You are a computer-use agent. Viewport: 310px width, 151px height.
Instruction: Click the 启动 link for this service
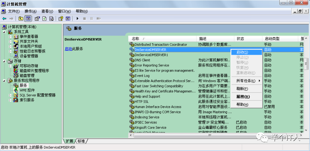click(x=68, y=49)
